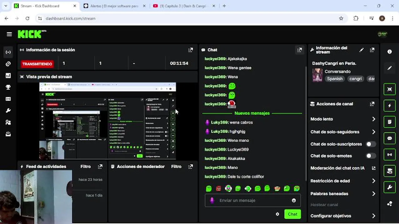This screenshot has height=224, width=399.
Task: Click the Nuevos mensajes divider label
Action: coord(252,113)
